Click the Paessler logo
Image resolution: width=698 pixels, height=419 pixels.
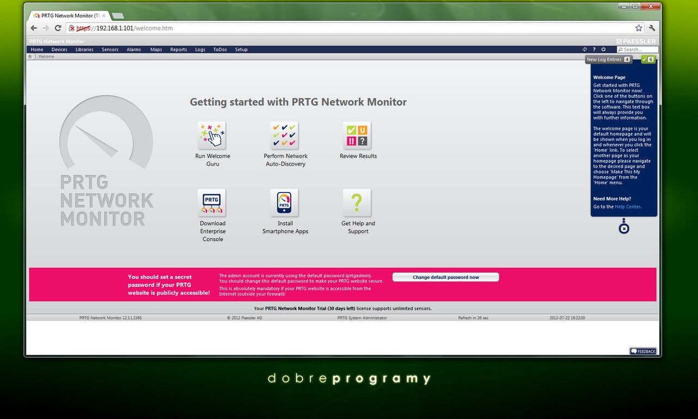click(x=636, y=41)
